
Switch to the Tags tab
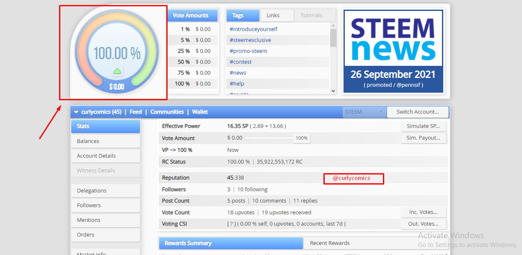(x=243, y=16)
